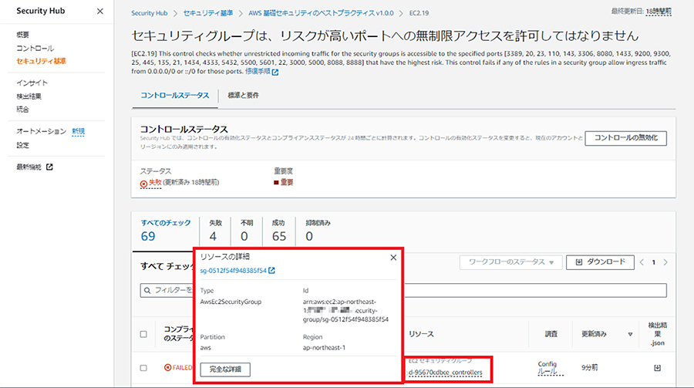The image size is (694, 388).
Task: Switch to 標準と要件 tab
Action: pos(244,95)
